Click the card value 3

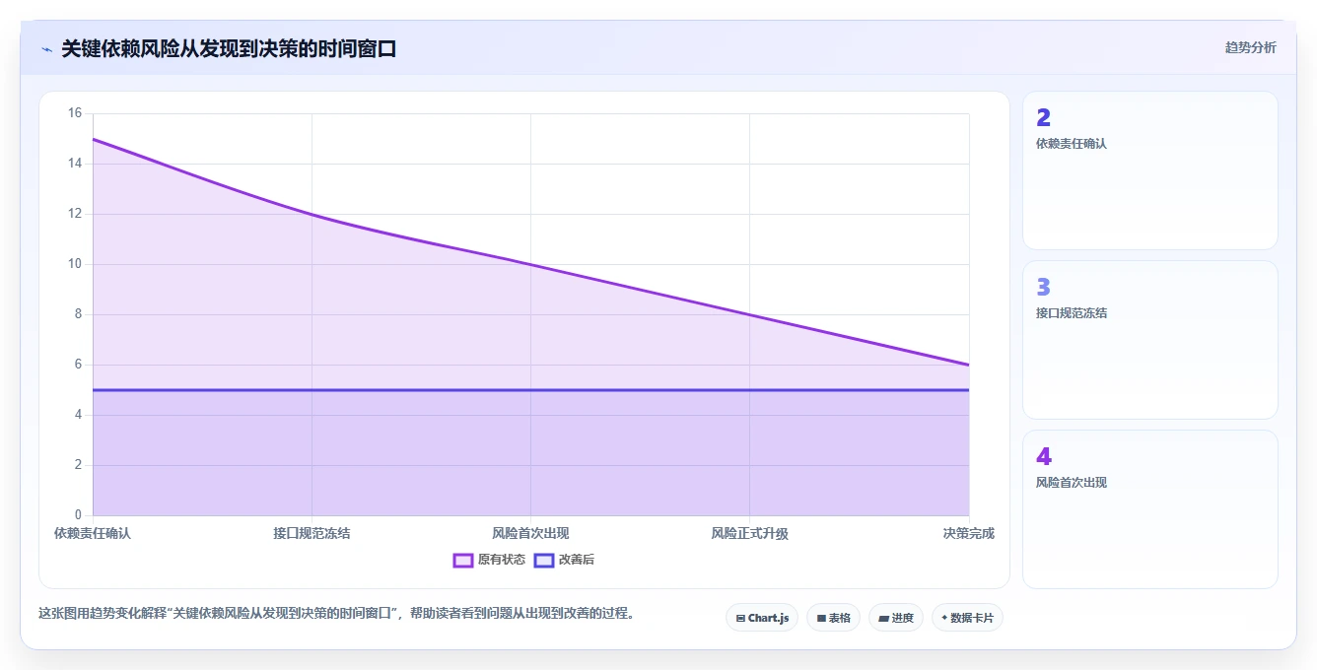tap(1043, 288)
